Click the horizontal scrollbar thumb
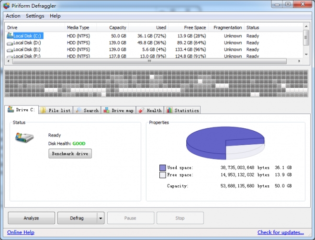The image size is (315, 240). pos(149,61)
